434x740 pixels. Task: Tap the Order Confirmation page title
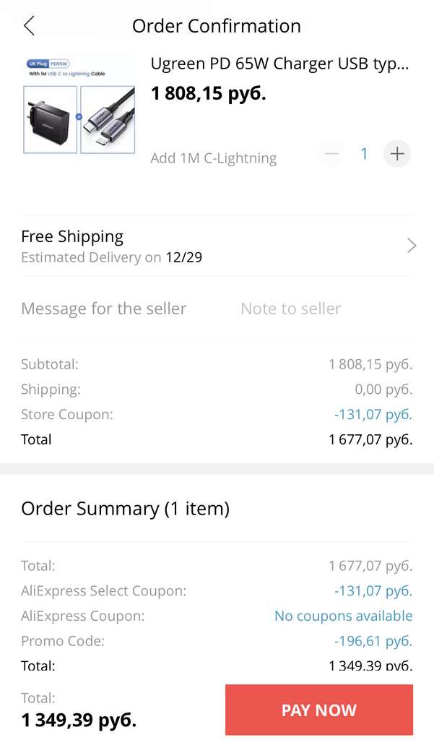tap(217, 26)
